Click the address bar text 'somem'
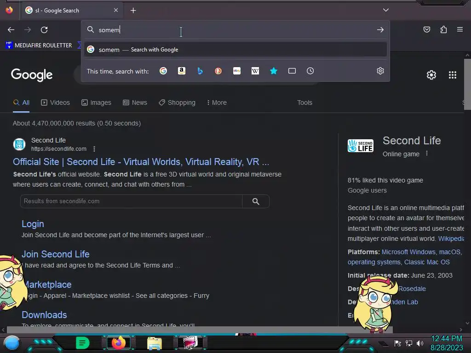The height and width of the screenshot is (353, 471). click(x=109, y=30)
